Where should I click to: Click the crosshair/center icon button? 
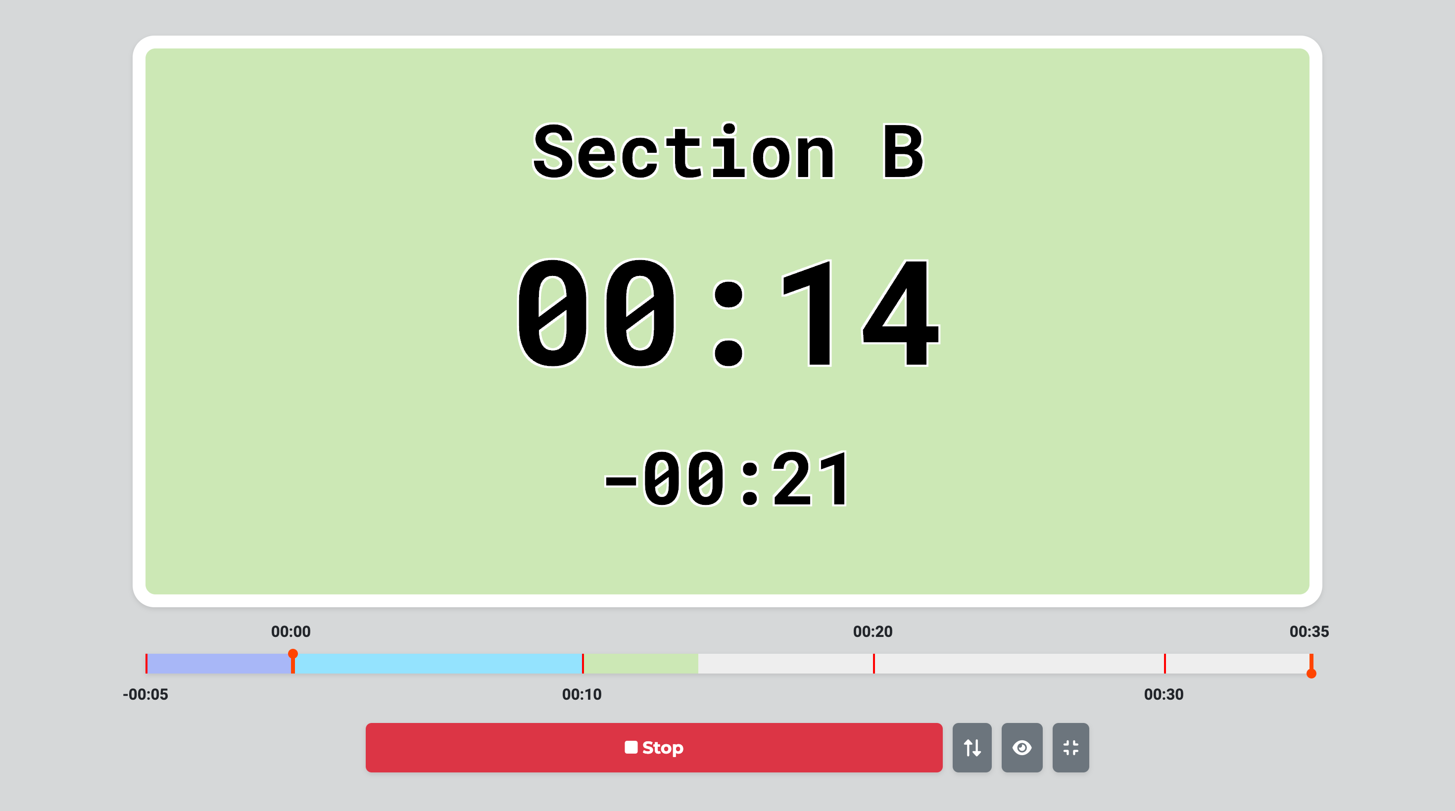[1069, 747]
